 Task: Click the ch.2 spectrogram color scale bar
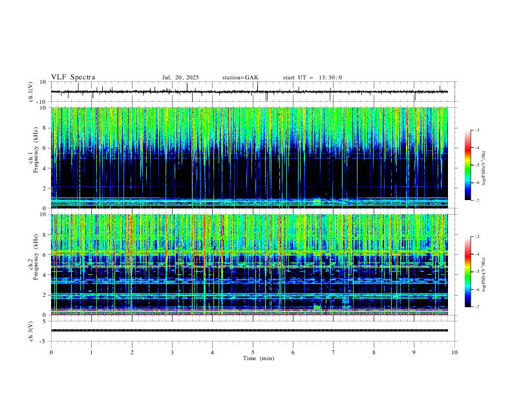point(468,272)
